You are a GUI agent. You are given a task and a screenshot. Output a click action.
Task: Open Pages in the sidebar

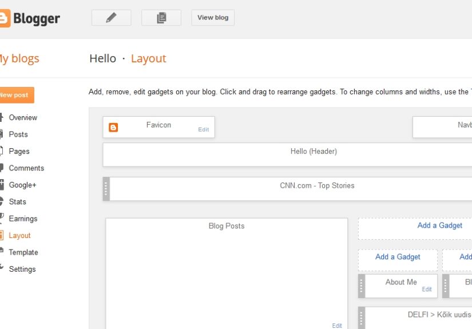click(19, 151)
